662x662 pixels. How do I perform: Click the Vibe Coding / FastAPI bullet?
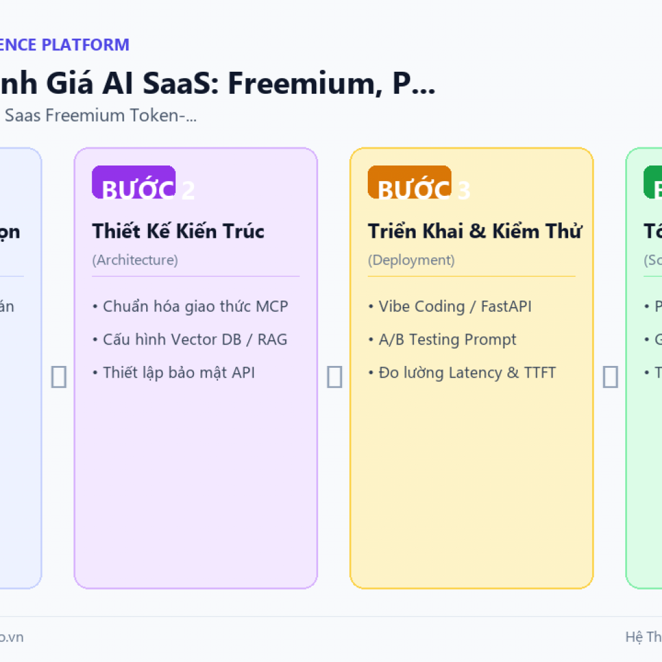click(x=450, y=306)
